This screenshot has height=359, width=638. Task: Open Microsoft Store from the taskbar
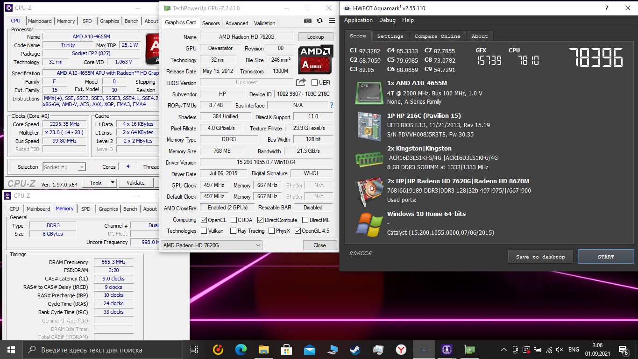(286, 350)
